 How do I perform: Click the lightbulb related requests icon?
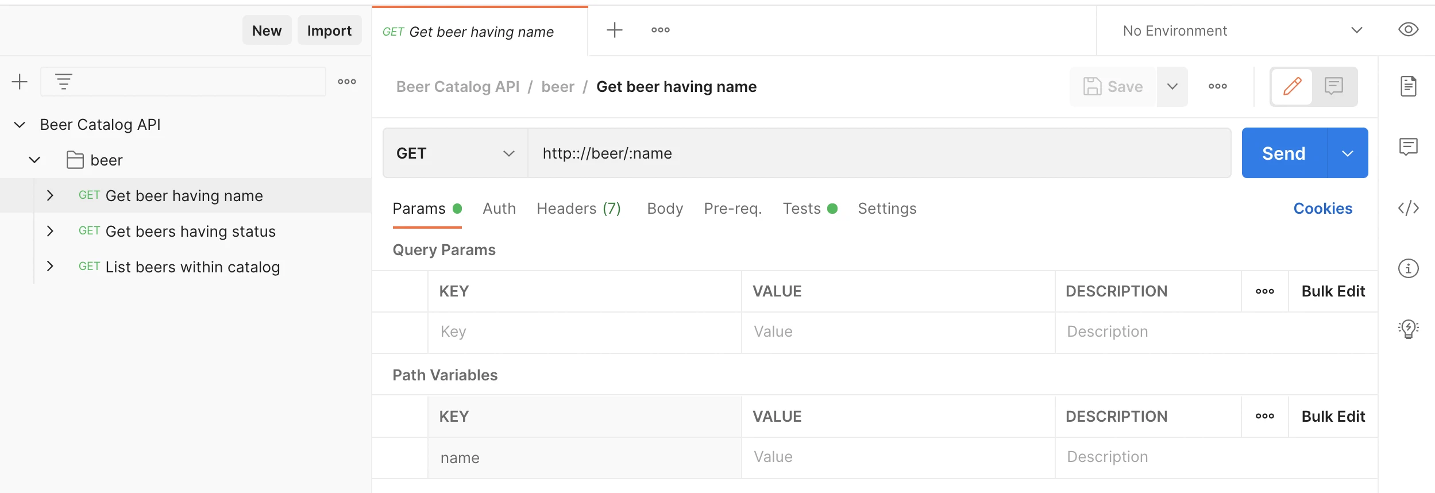click(1408, 329)
